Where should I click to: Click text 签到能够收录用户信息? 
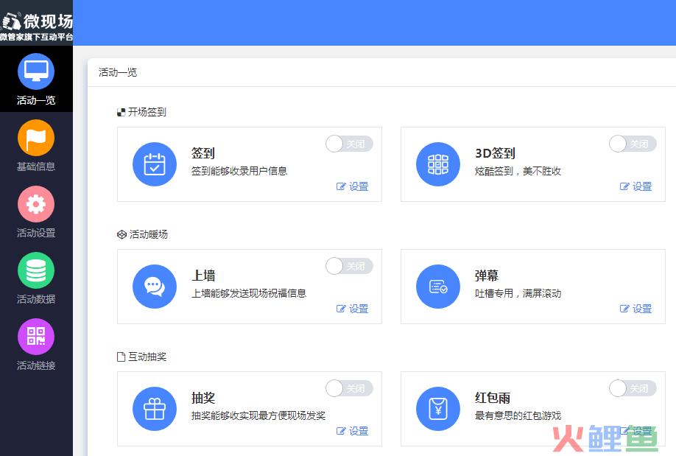(239, 171)
